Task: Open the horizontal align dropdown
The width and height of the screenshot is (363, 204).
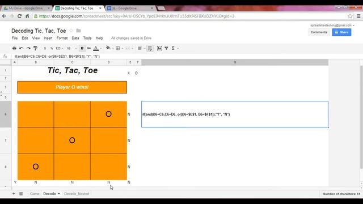Action: point(141,48)
